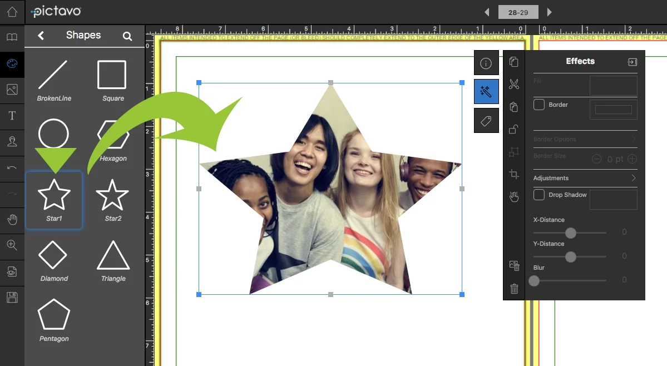Image resolution: width=667 pixels, height=366 pixels.
Task: Add the Diamond shape
Action: pyautogui.click(x=53, y=261)
